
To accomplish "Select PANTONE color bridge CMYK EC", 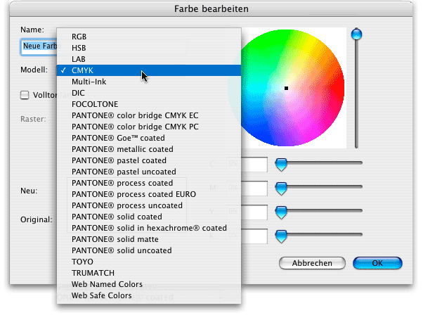I will [149, 115].
